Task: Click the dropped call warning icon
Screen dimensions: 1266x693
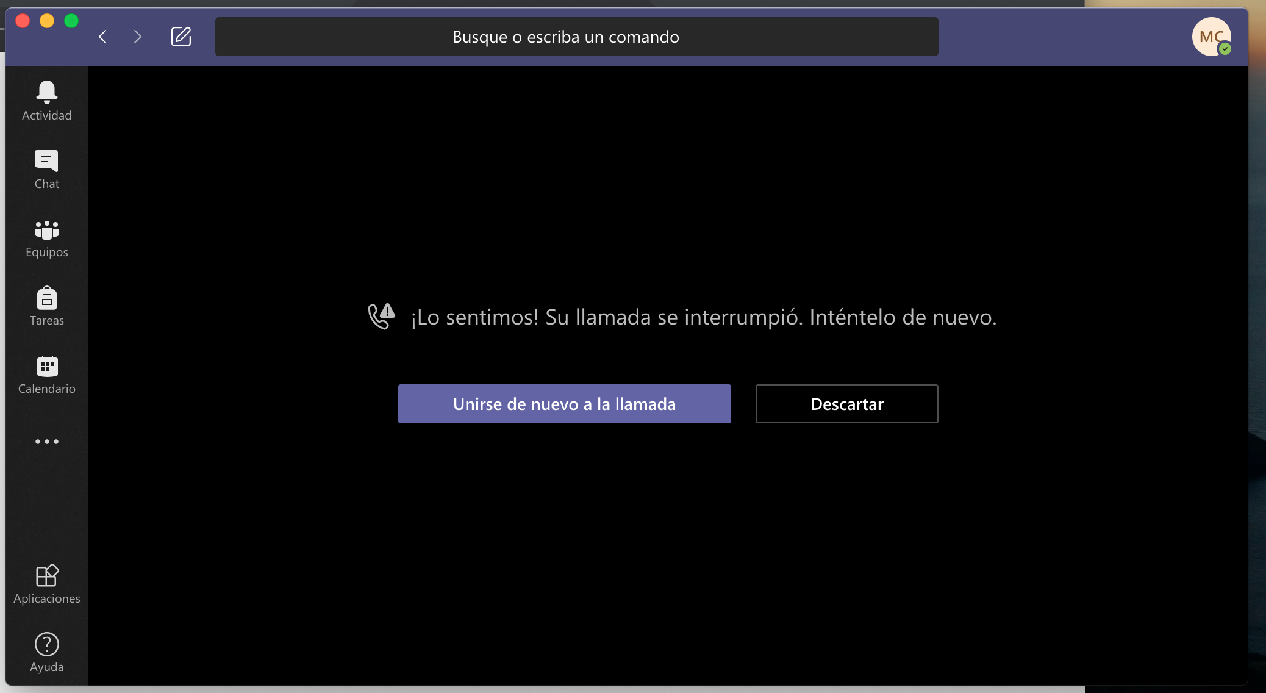Action: (x=382, y=316)
